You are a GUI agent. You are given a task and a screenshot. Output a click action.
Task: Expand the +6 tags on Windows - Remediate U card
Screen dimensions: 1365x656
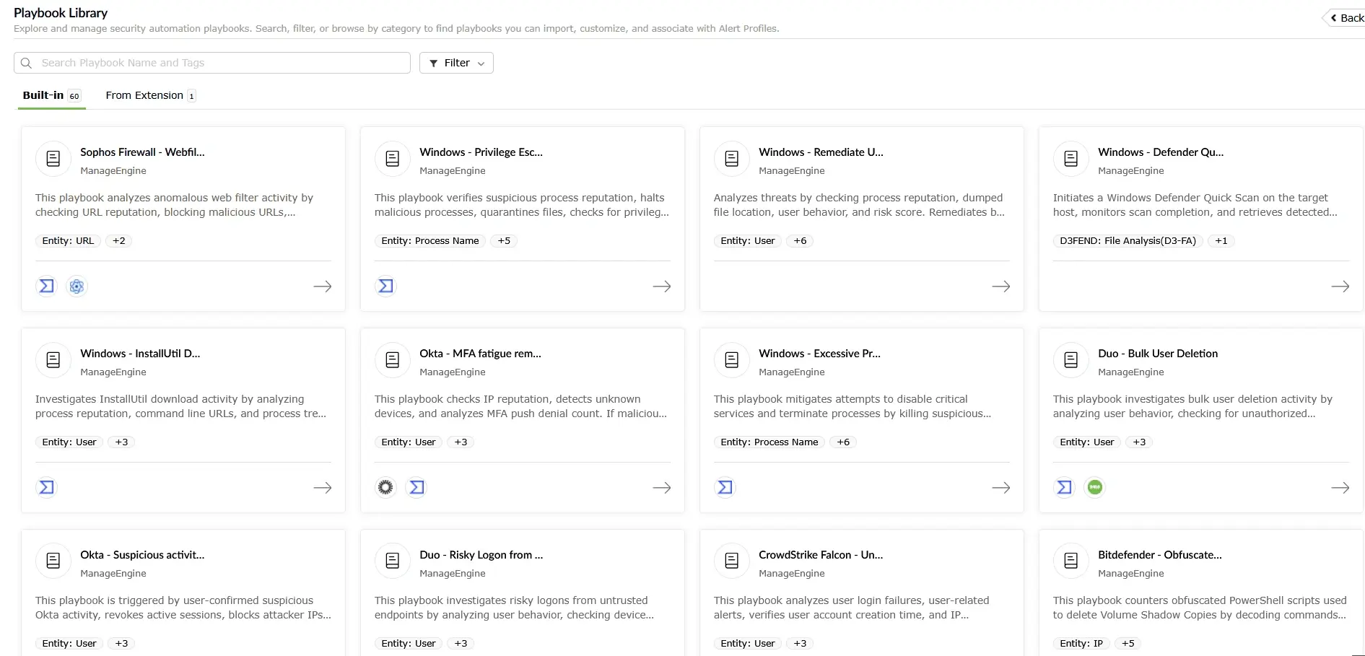pos(800,241)
